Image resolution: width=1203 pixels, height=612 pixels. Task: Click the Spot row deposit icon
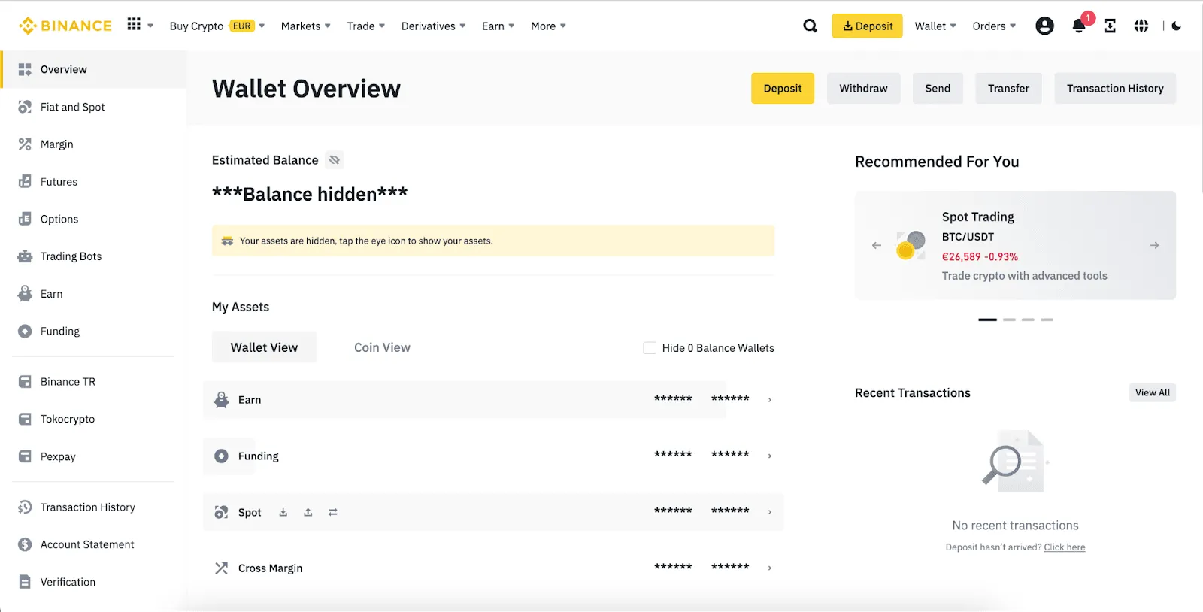[283, 513]
